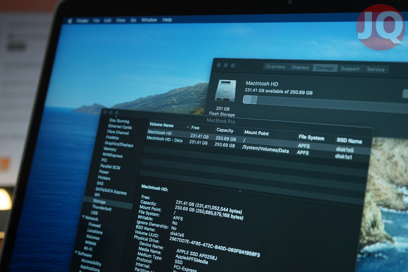The height and width of the screenshot is (272, 408).
Task: Select PCI in the sidebar
Action: click(x=104, y=160)
